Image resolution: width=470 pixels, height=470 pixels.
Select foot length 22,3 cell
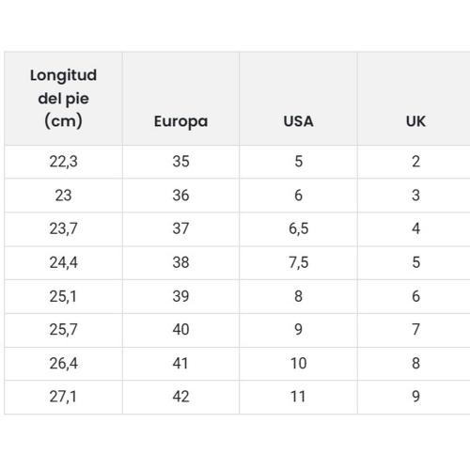click(63, 162)
